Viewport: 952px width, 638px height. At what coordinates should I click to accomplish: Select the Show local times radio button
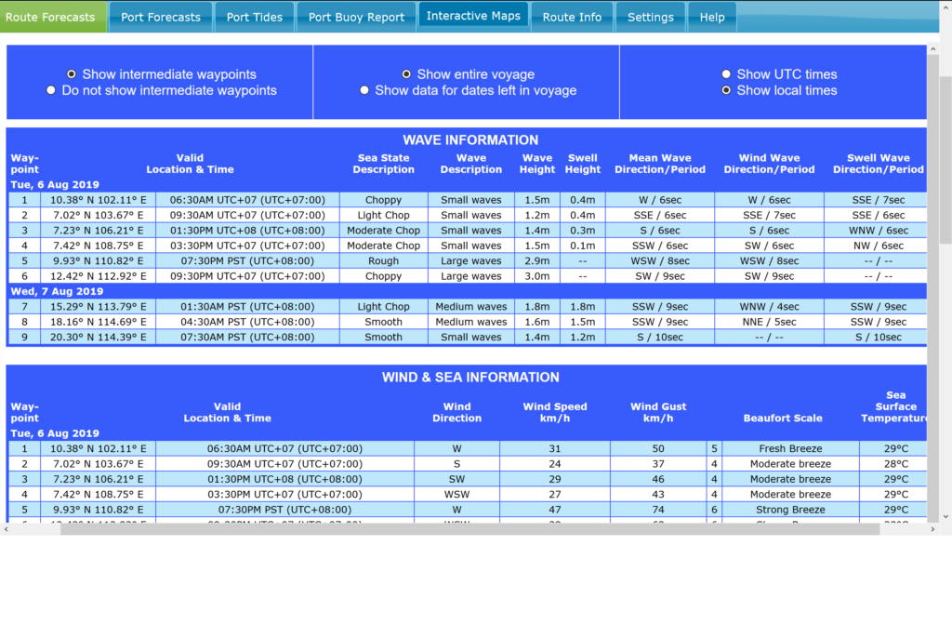click(726, 90)
